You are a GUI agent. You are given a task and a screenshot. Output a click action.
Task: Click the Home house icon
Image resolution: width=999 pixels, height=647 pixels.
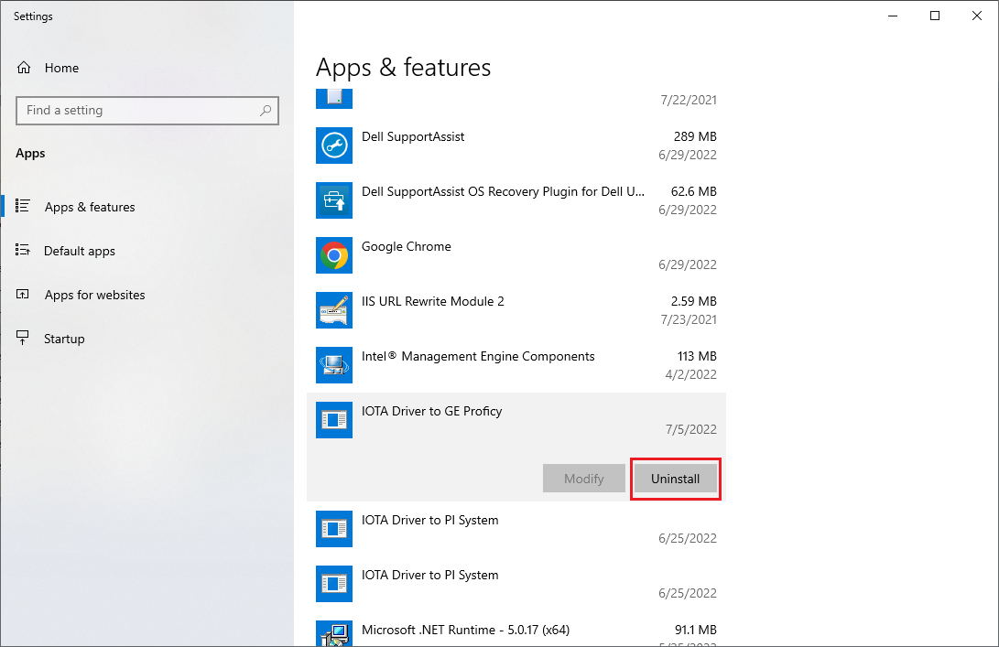pos(24,68)
